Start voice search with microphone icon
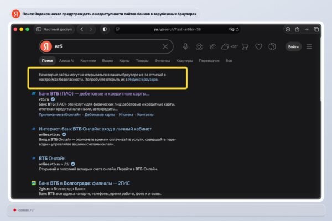The width and height of the screenshot is (332, 221). [185, 46]
